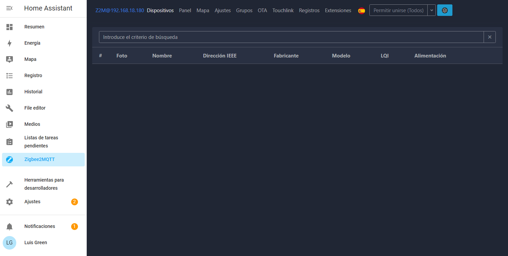Screen dimensions: 508x256
Task: Click the Zigbee2MQTT sidebar icon
Action: coord(9,160)
